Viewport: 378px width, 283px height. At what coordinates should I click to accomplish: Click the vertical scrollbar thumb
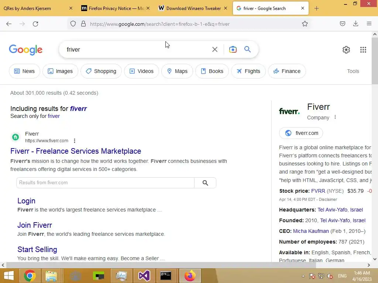pos(375,61)
